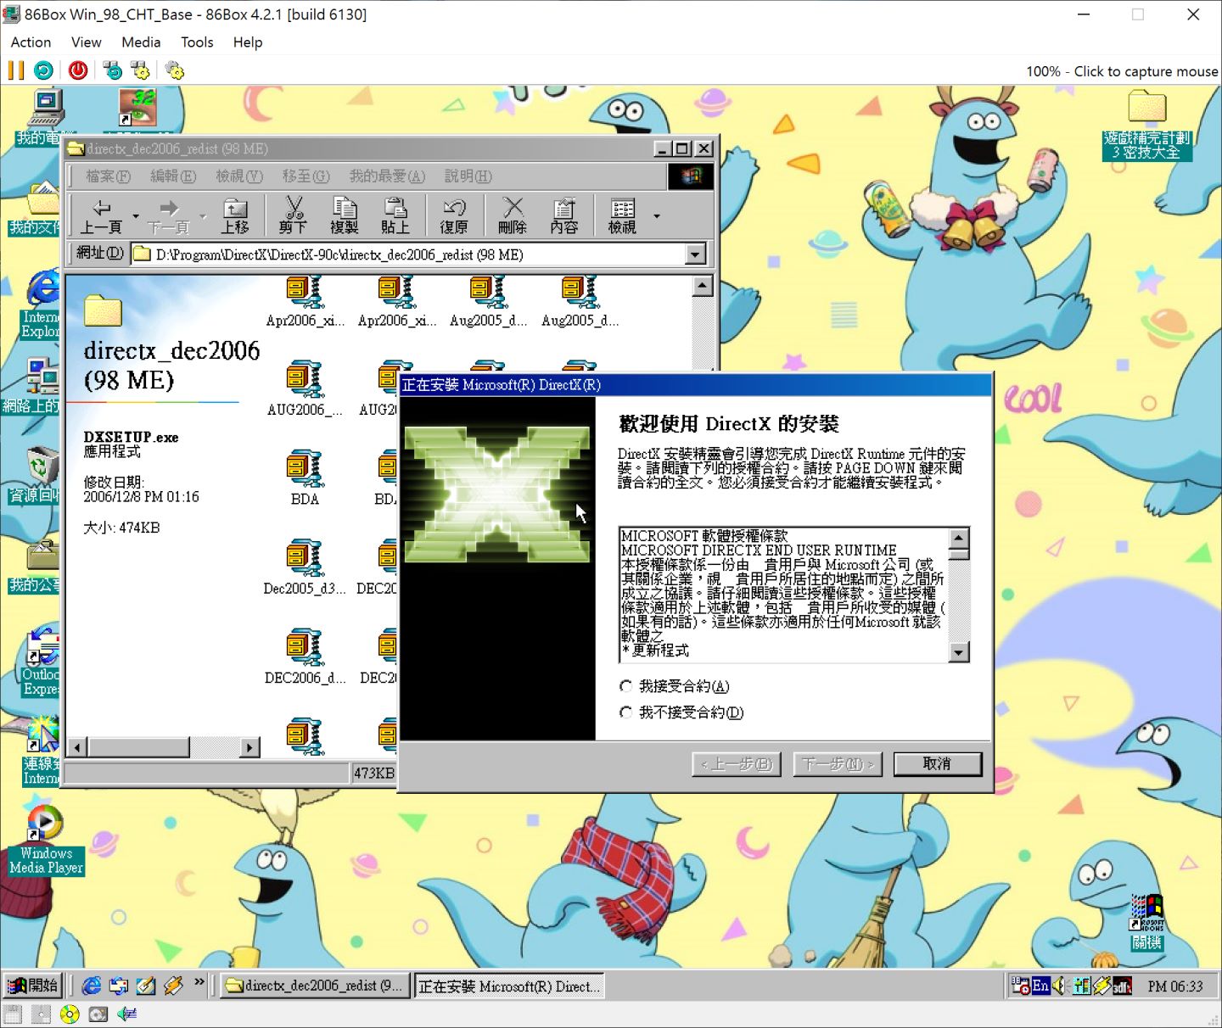Select the DEC2006_d... cabinet file
Viewport: 1222px width, 1028px height.
point(305,656)
